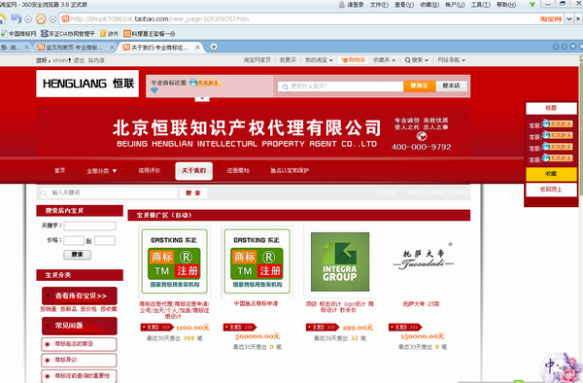Close the active 关于我们 browser tab
Viewport: 583px width, 383px height.
click(x=197, y=48)
